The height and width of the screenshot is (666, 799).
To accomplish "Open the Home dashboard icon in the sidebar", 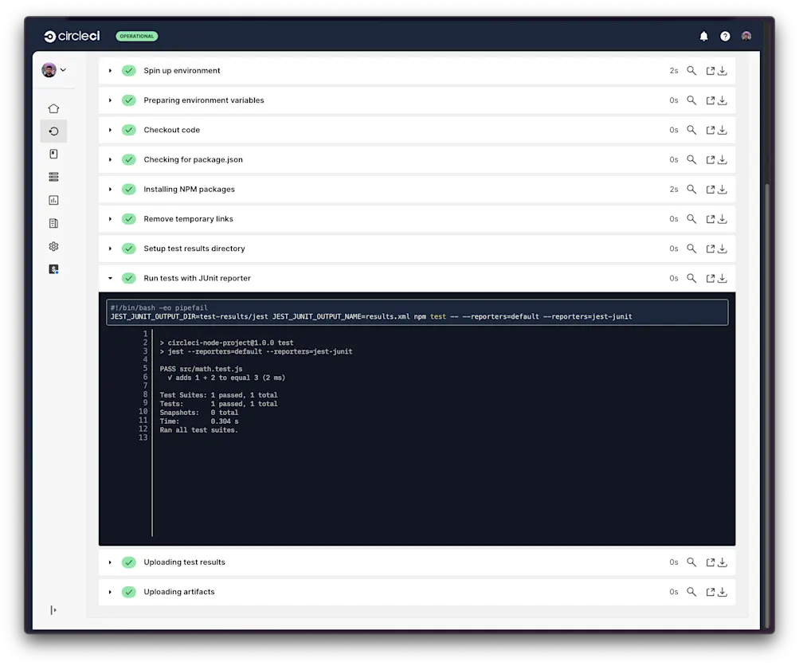I will [53, 108].
